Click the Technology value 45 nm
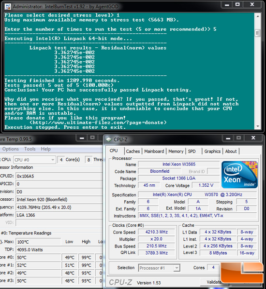266x289 pixels. click(149, 185)
